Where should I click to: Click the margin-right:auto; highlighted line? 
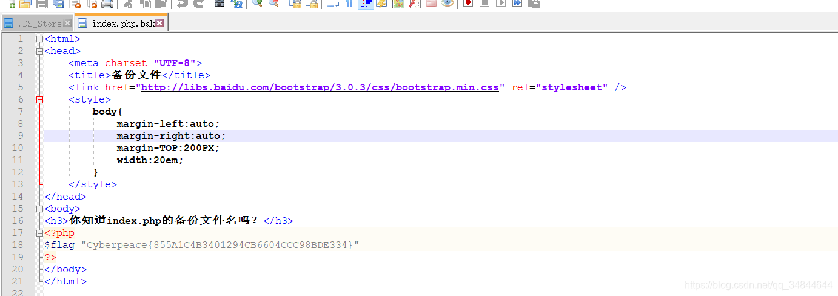click(x=172, y=136)
